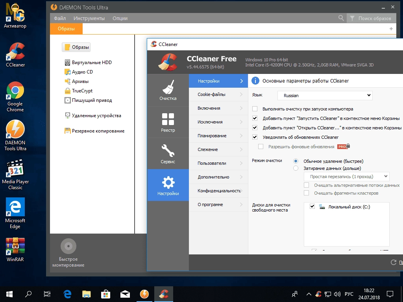Click the blue info icon beside Основные параметры
The width and height of the screenshot is (403, 302).
click(x=255, y=81)
